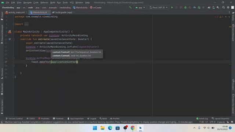Open the app run configuration dropdown
The width and height of the screenshot is (235, 132).
(x=140, y=7)
